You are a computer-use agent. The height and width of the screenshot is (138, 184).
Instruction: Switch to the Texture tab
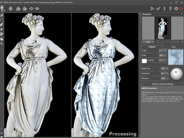tap(152, 46)
